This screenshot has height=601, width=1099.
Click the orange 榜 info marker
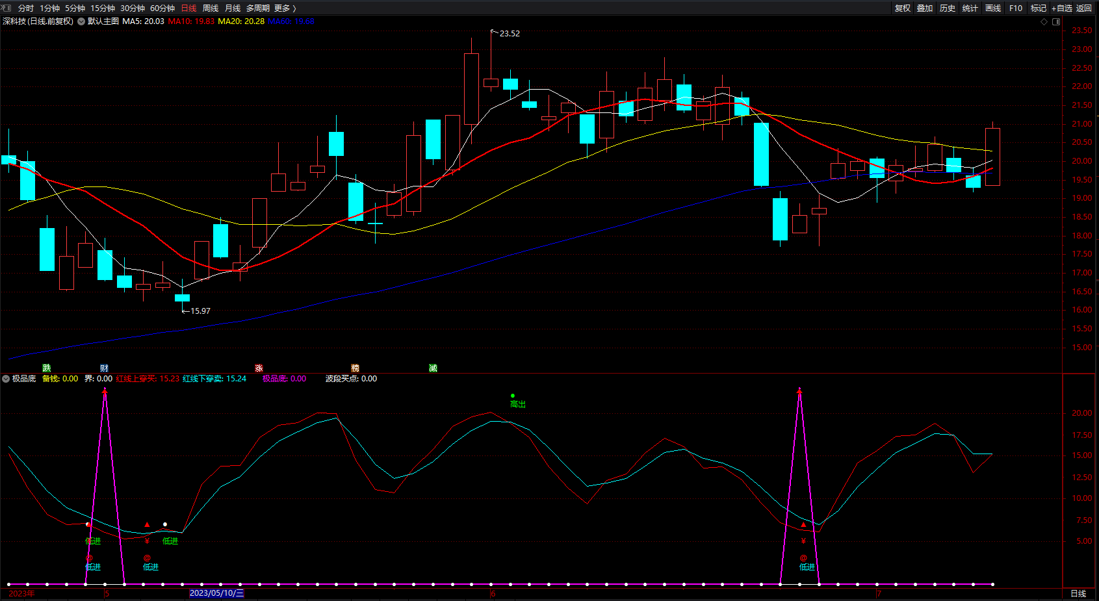[355, 368]
